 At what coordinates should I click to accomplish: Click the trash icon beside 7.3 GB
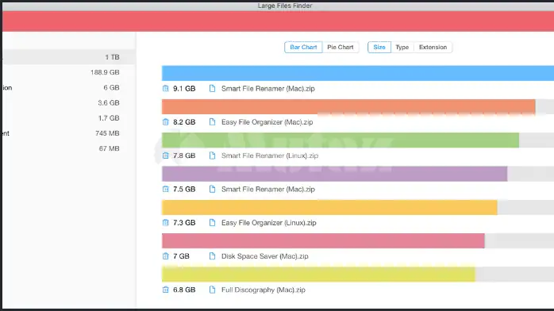click(165, 222)
